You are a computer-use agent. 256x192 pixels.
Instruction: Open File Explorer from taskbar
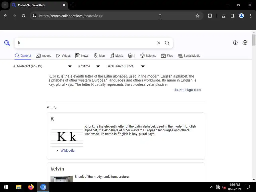coord(18,187)
